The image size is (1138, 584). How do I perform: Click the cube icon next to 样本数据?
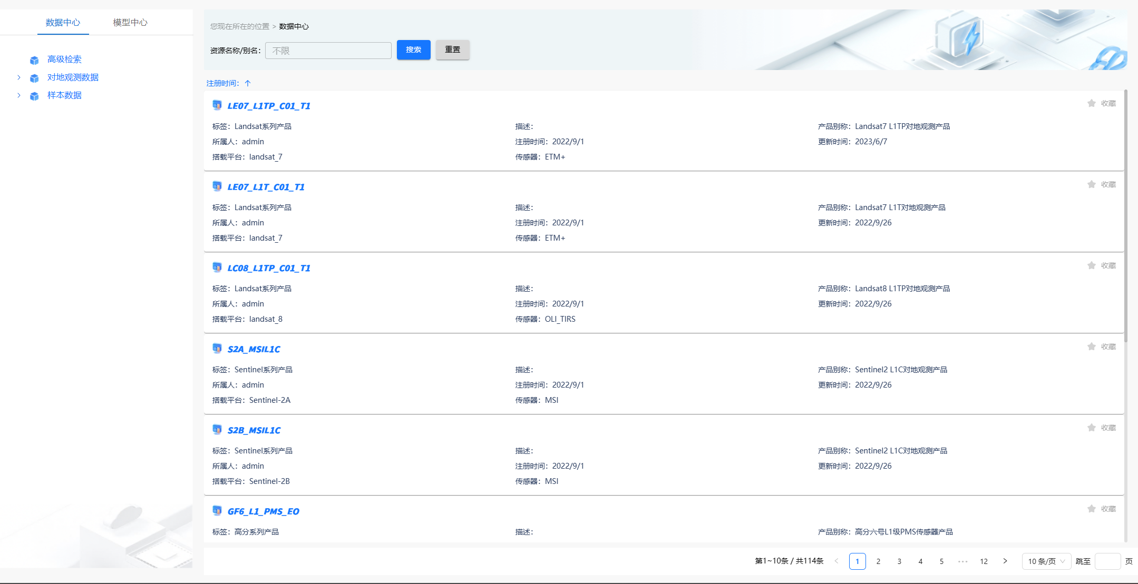(x=34, y=96)
